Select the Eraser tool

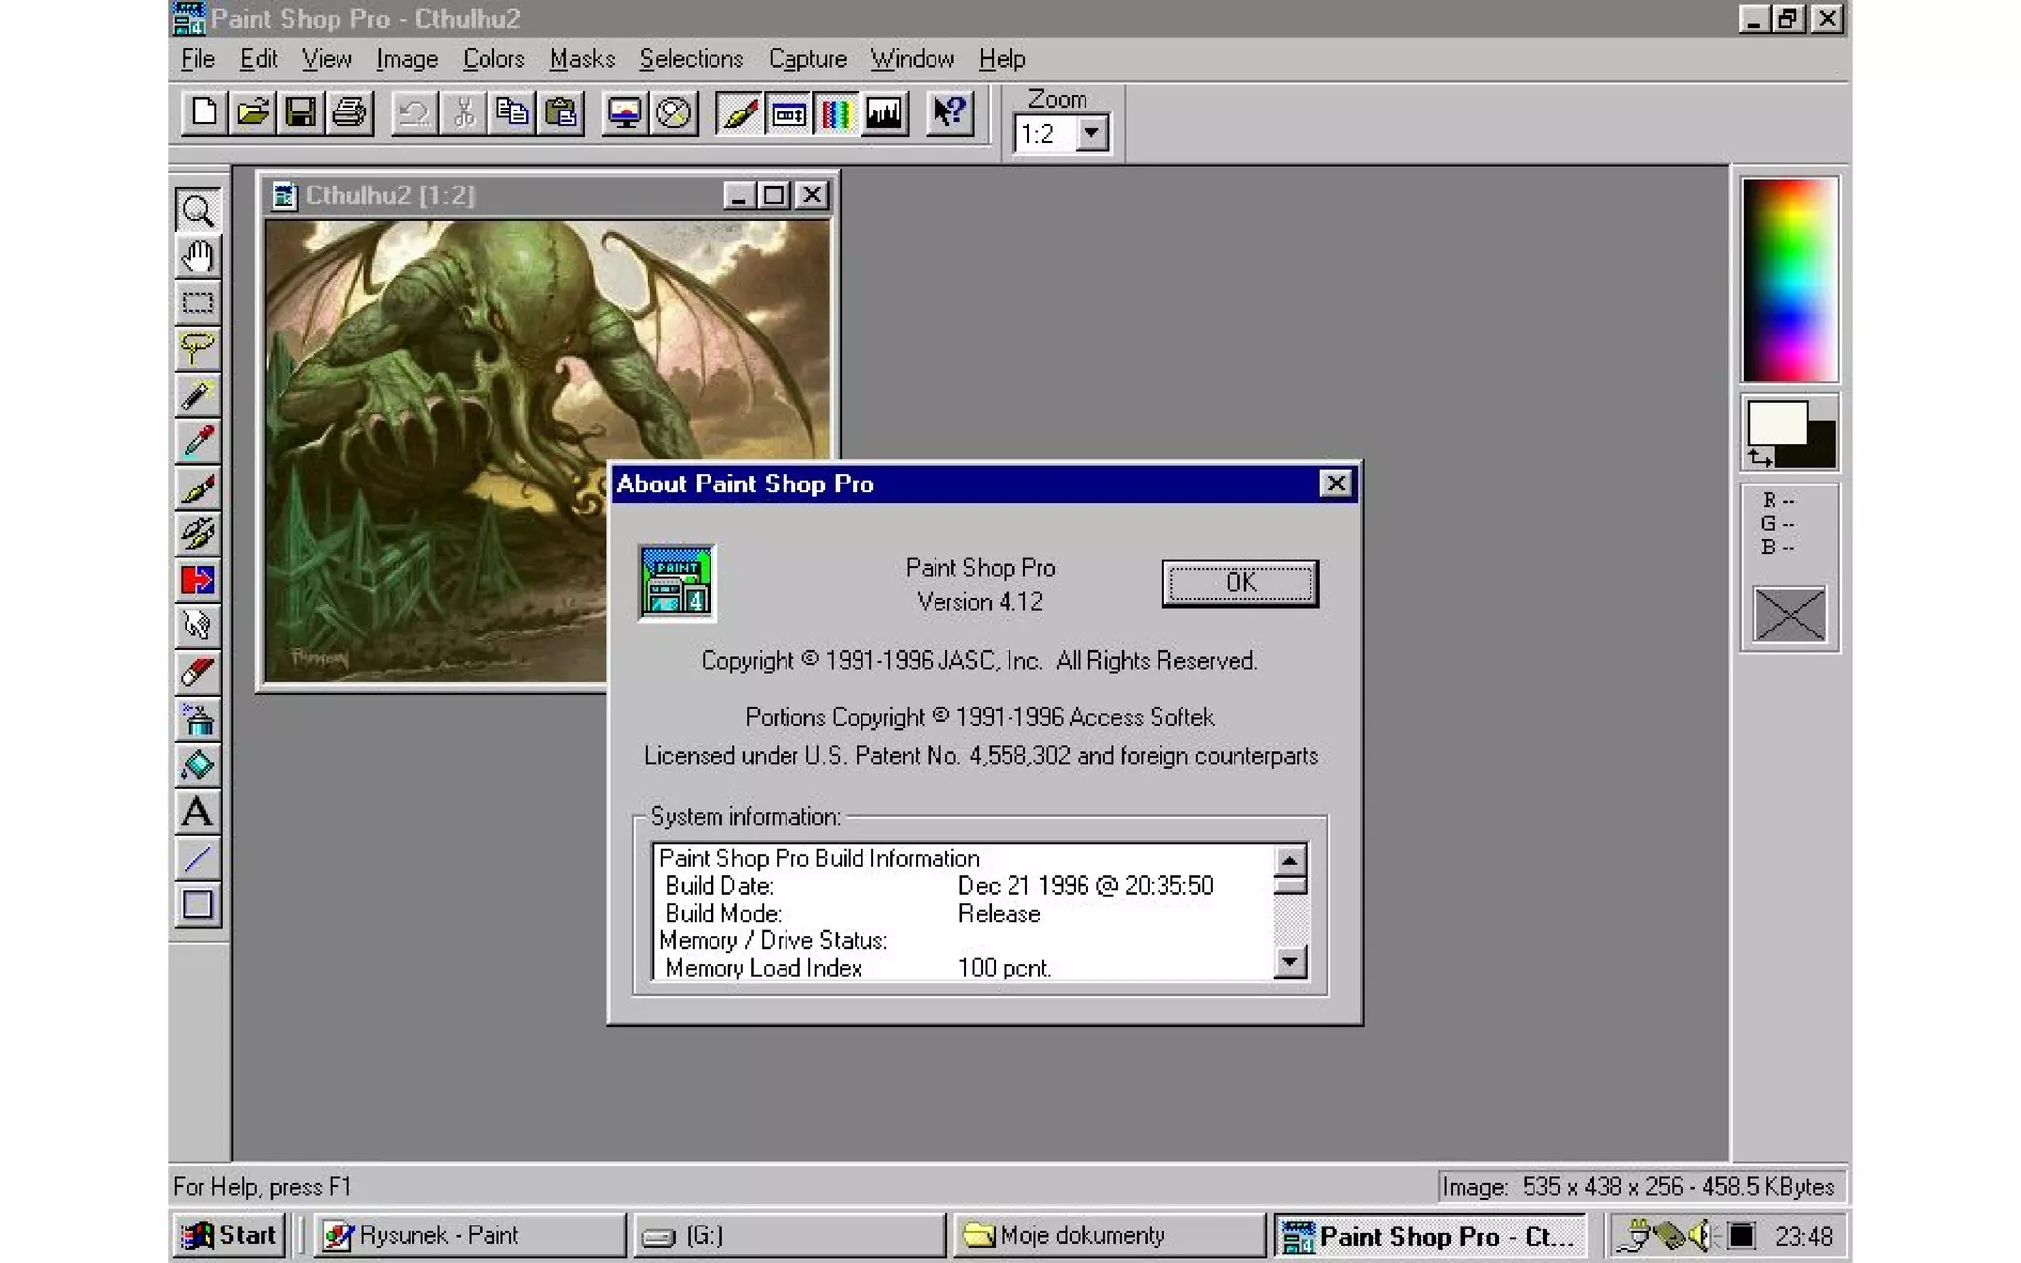197,673
